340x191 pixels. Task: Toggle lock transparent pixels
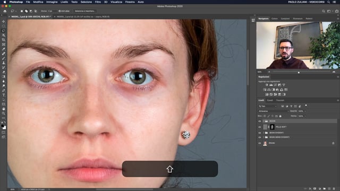(265, 116)
